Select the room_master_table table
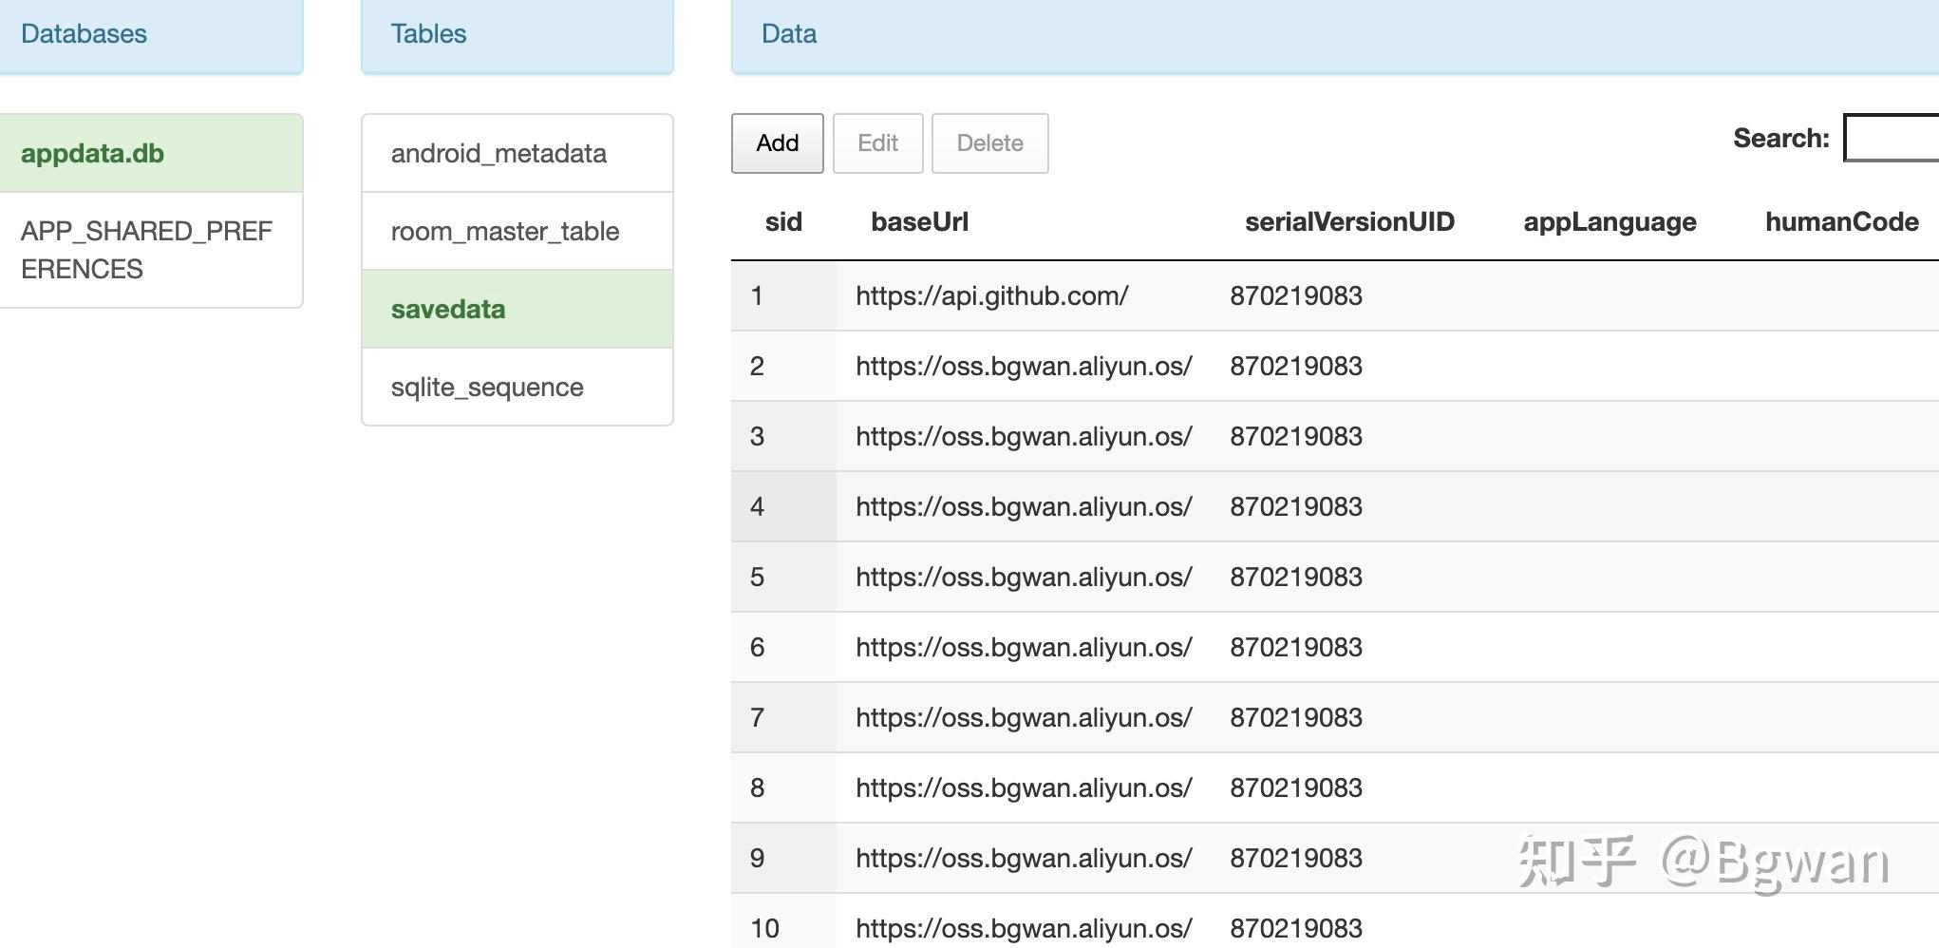The width and height of the screenshot is (1939, 948). pyautogui.click(x=504, y=232)
